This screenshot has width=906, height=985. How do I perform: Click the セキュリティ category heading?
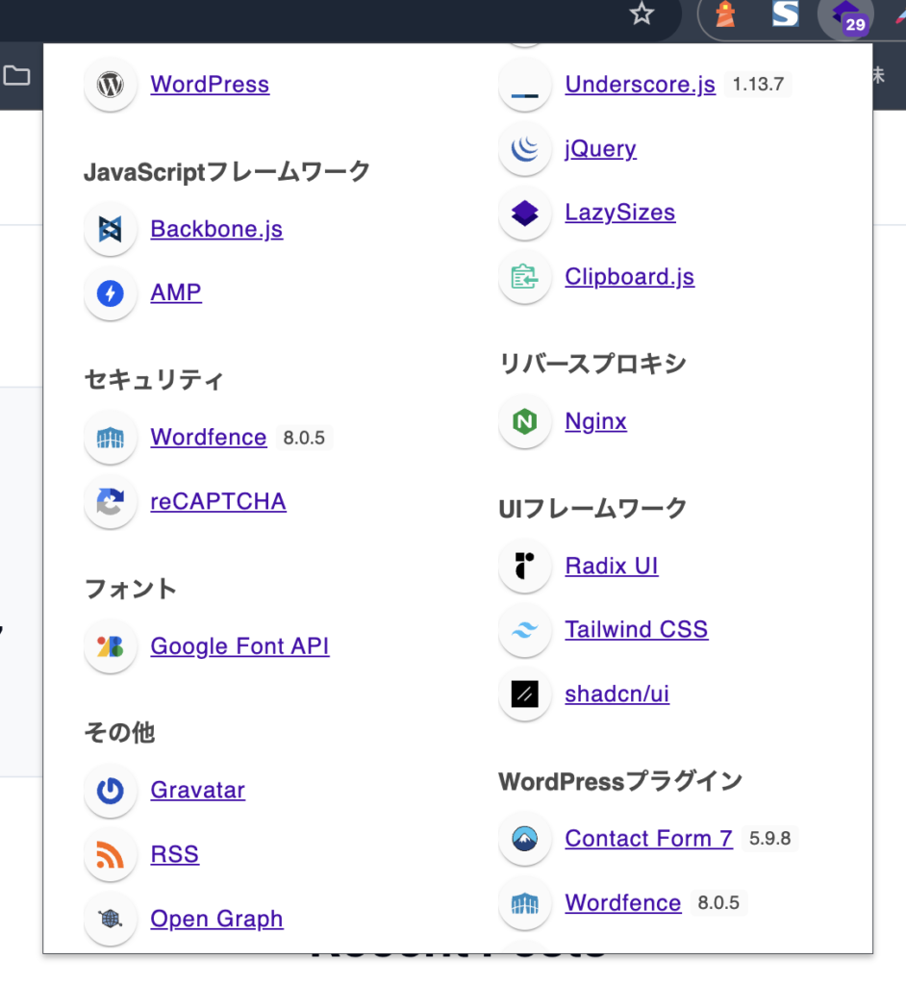(154, 379)
